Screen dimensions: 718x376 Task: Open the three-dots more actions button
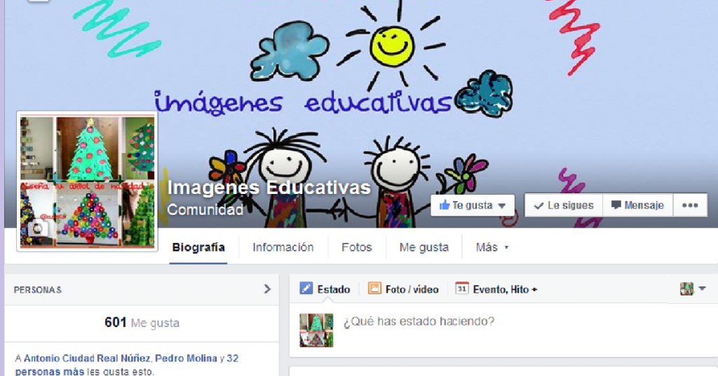690,206
